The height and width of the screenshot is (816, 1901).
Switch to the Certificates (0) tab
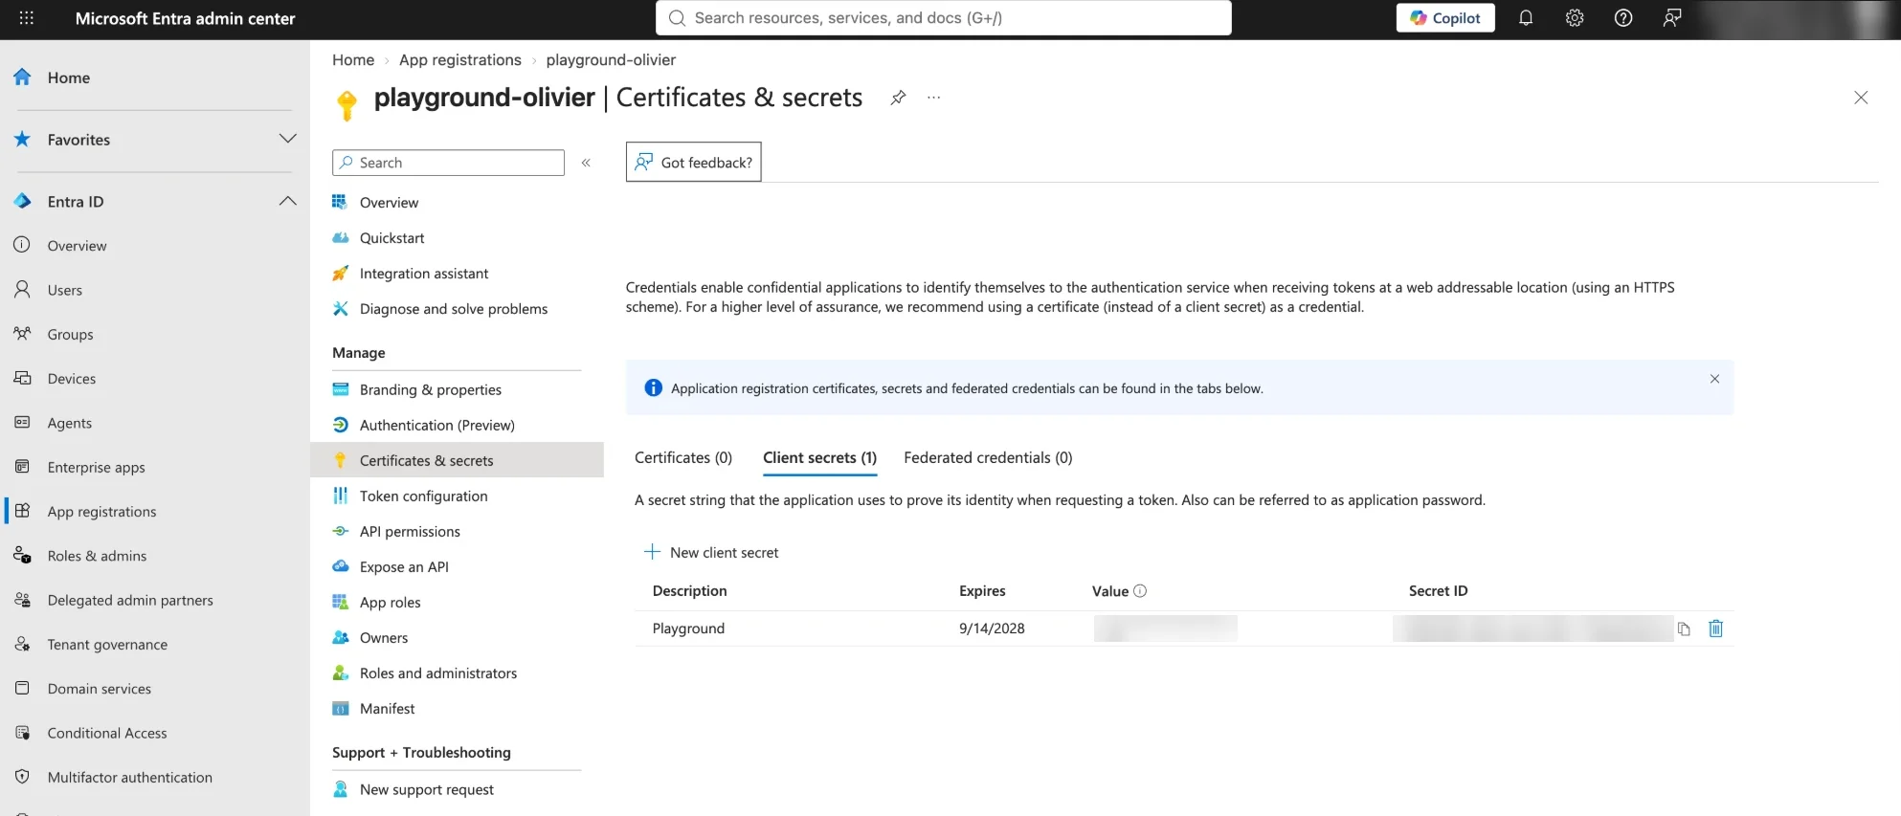click(x=683, y=457)
